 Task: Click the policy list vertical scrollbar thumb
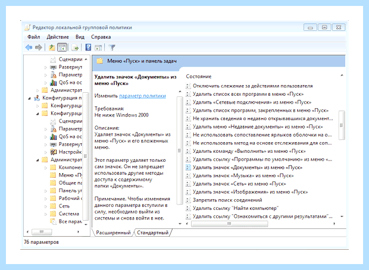click(342, 125)
